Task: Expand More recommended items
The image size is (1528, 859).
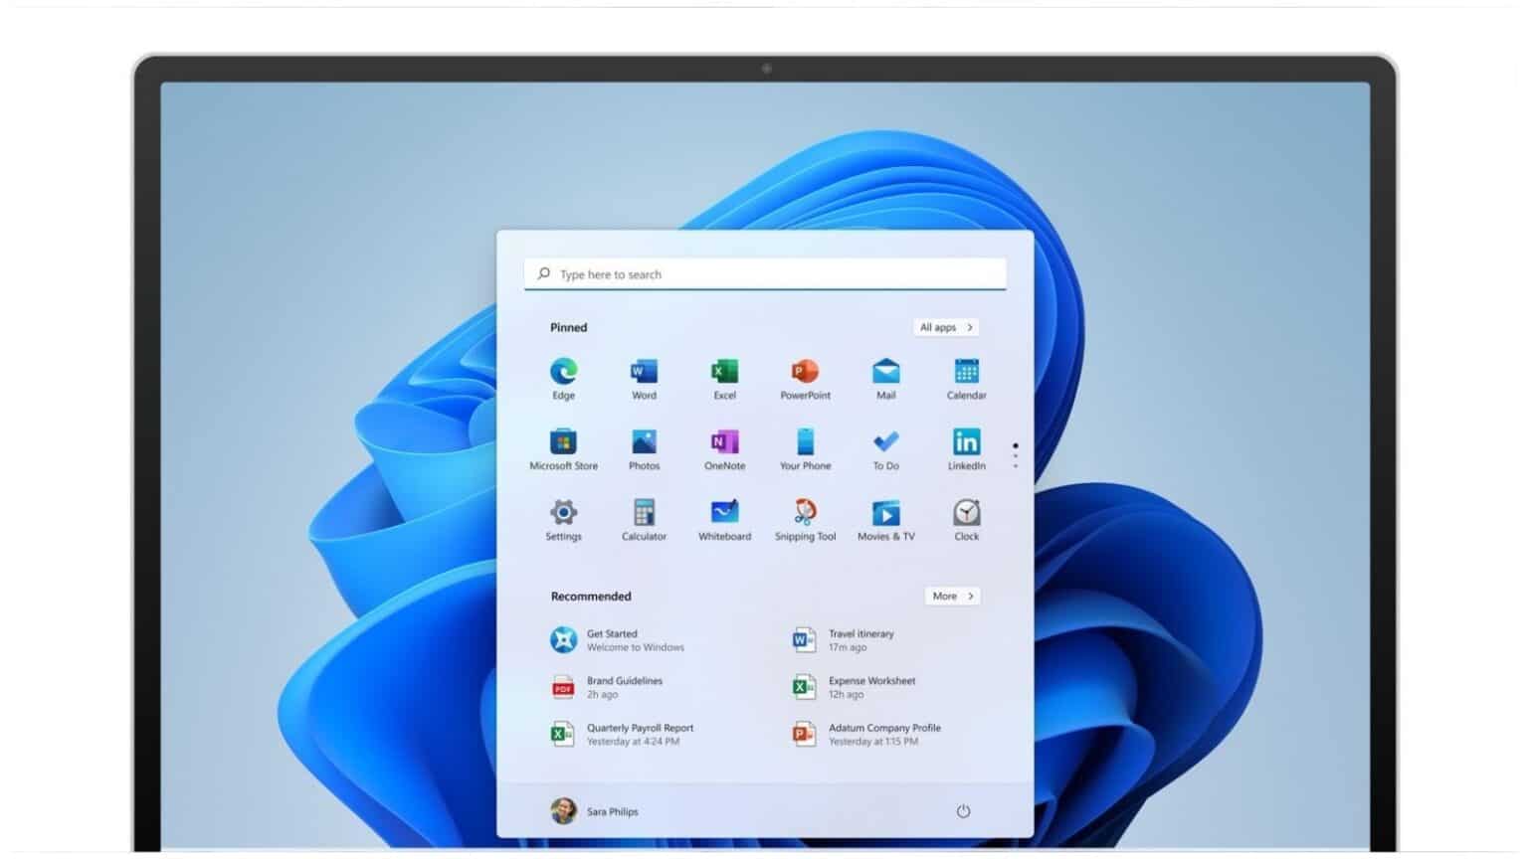Action: [x=952, y=596]
